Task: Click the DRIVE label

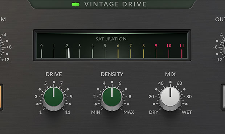Action: click(x=54, y=74)
